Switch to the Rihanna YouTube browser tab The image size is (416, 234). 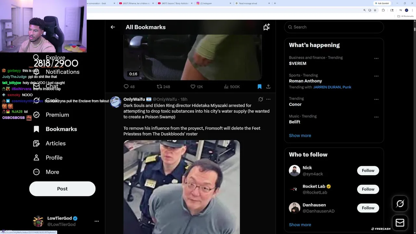(x=136, y=3)
